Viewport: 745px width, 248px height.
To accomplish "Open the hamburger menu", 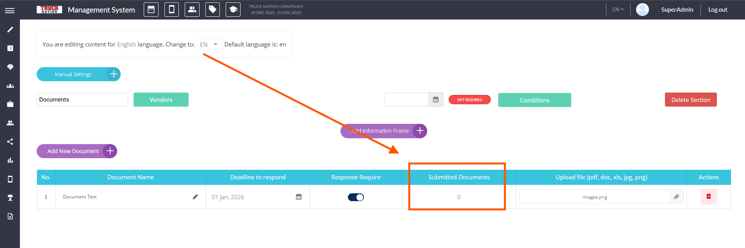I will 10,11.
